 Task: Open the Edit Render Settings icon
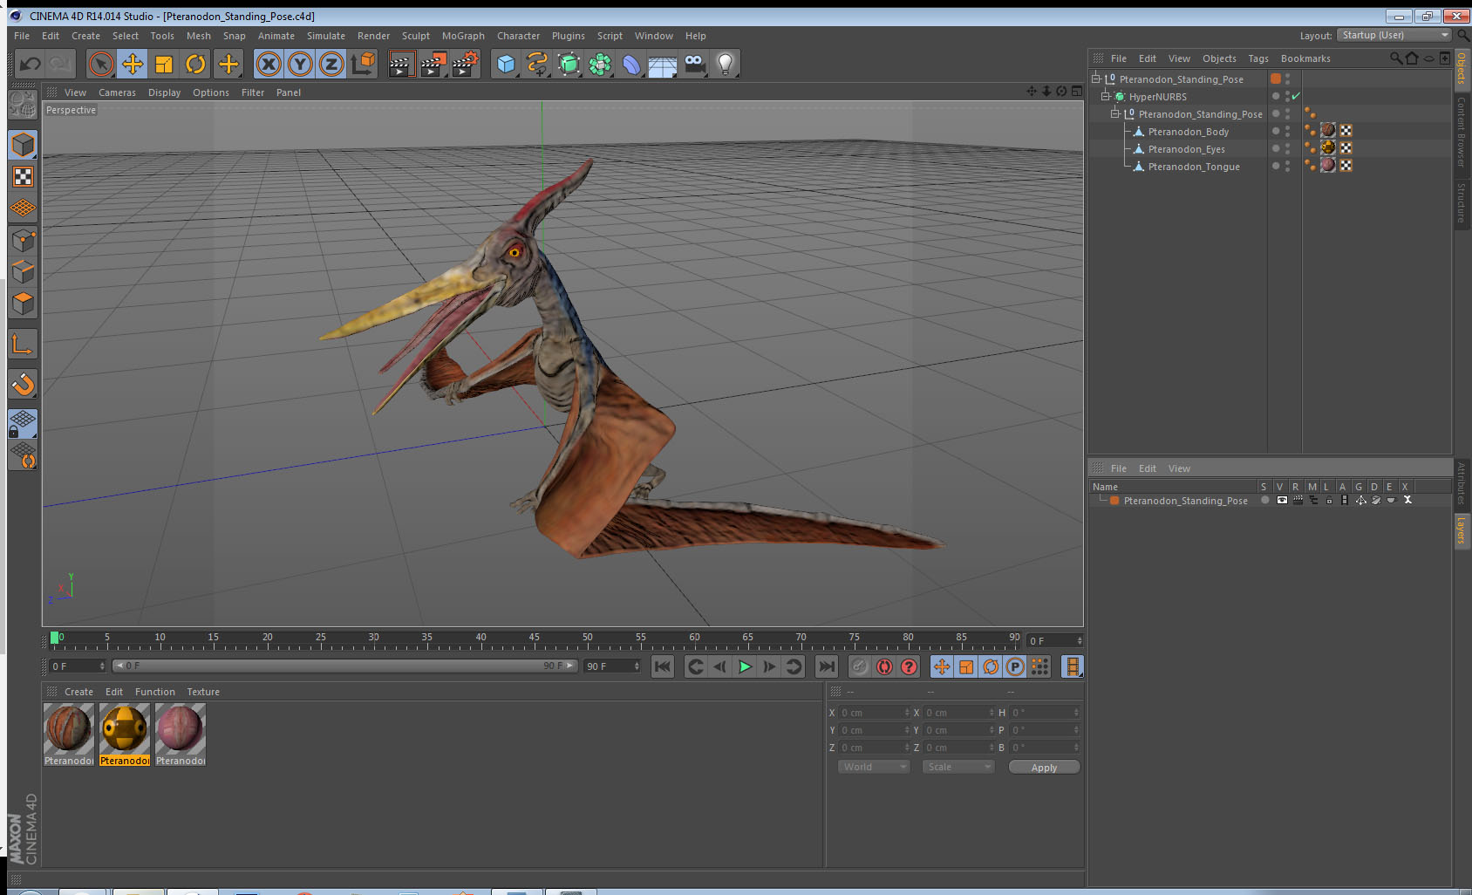(x=466, y=64)
